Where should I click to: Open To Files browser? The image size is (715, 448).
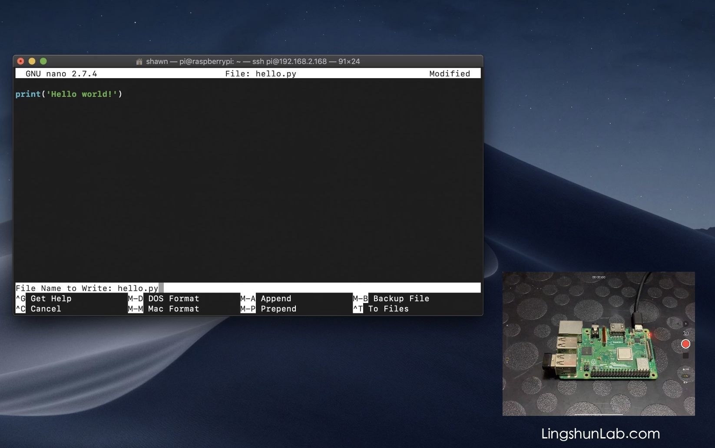[x=387, y=309]
